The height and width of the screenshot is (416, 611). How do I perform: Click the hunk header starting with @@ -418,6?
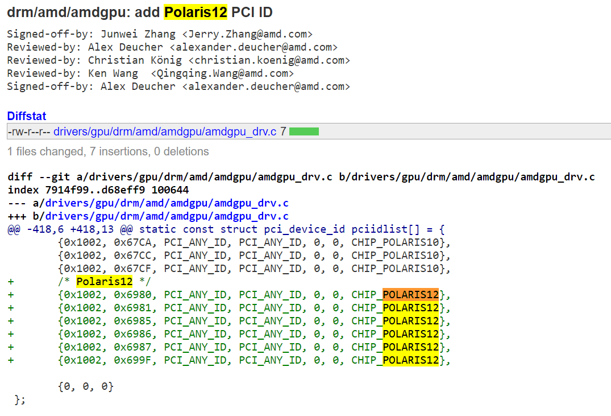226,229
